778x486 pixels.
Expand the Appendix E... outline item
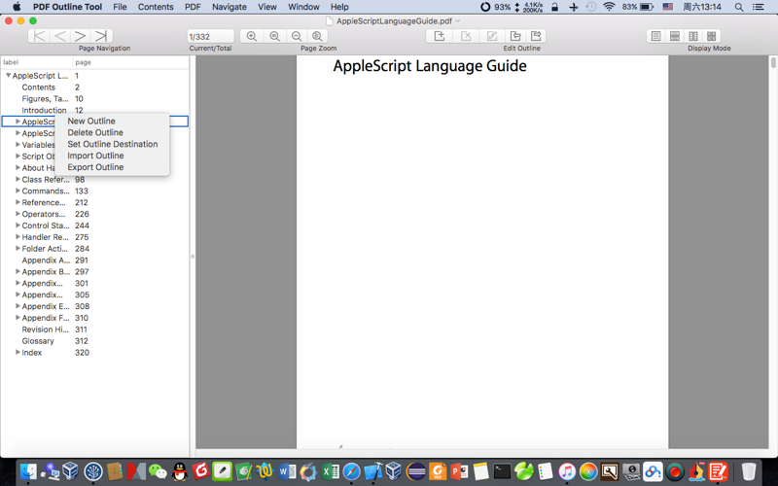pyautogui.click(x=18, y=306)
